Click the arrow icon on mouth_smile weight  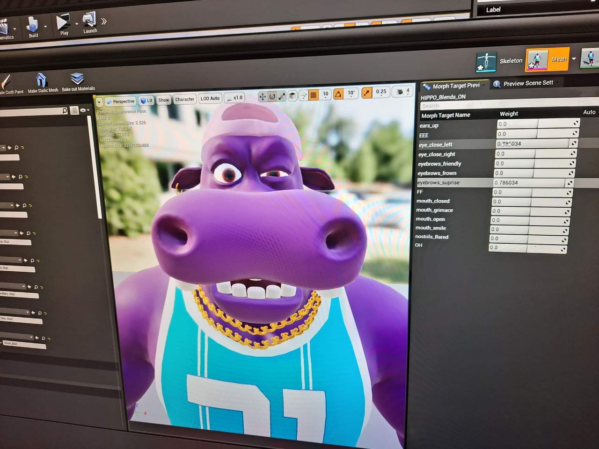pos(565,230)
